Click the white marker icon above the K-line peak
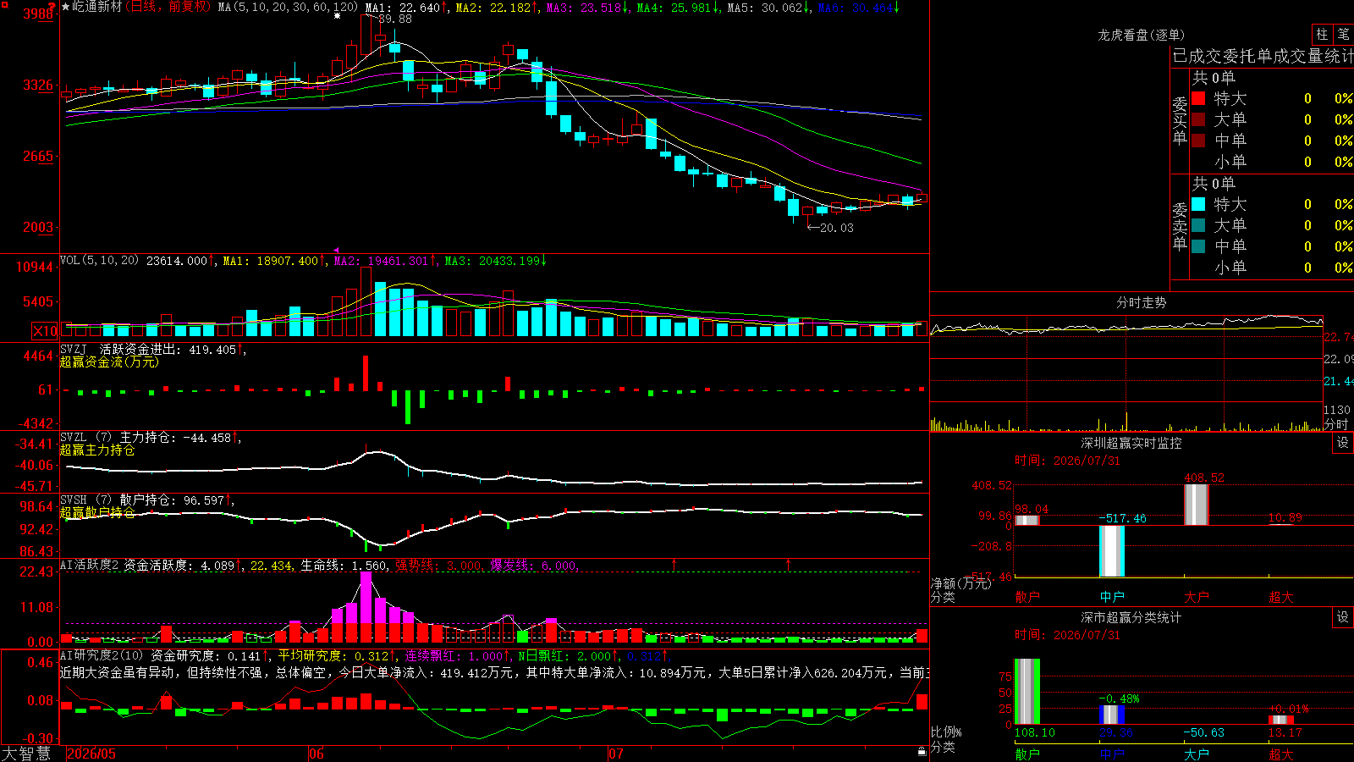Viewport: 1354px width, 762px height. 338,16
